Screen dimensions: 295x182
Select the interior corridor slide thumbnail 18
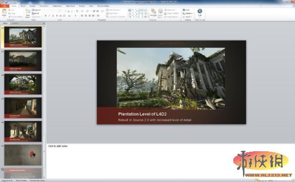click(23, 131)
